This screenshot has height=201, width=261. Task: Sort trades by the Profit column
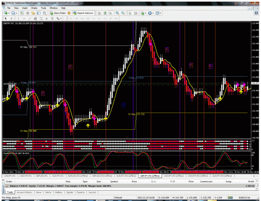(x=251, y=181)
